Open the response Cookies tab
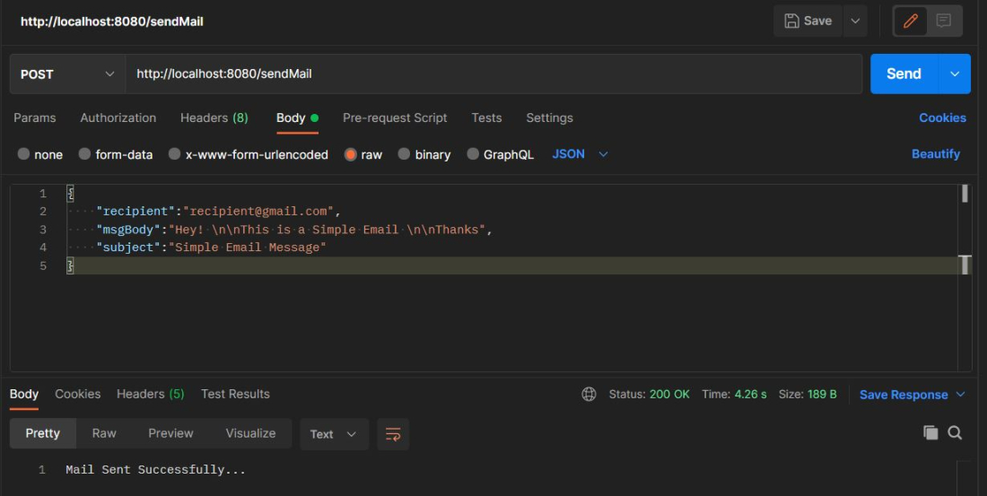 click(77, 394)
